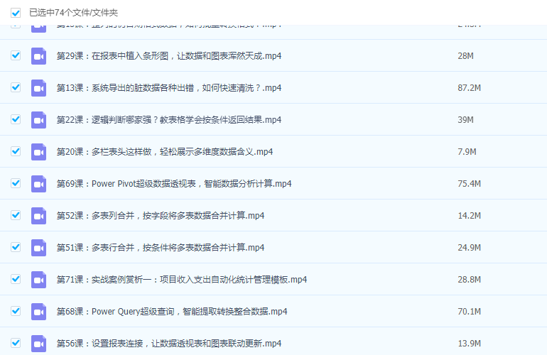This screenshot has height=355, width=547.
Task: Uncheck the 第56课 设置报表连接 checkbox
Action: click(16, 343)
